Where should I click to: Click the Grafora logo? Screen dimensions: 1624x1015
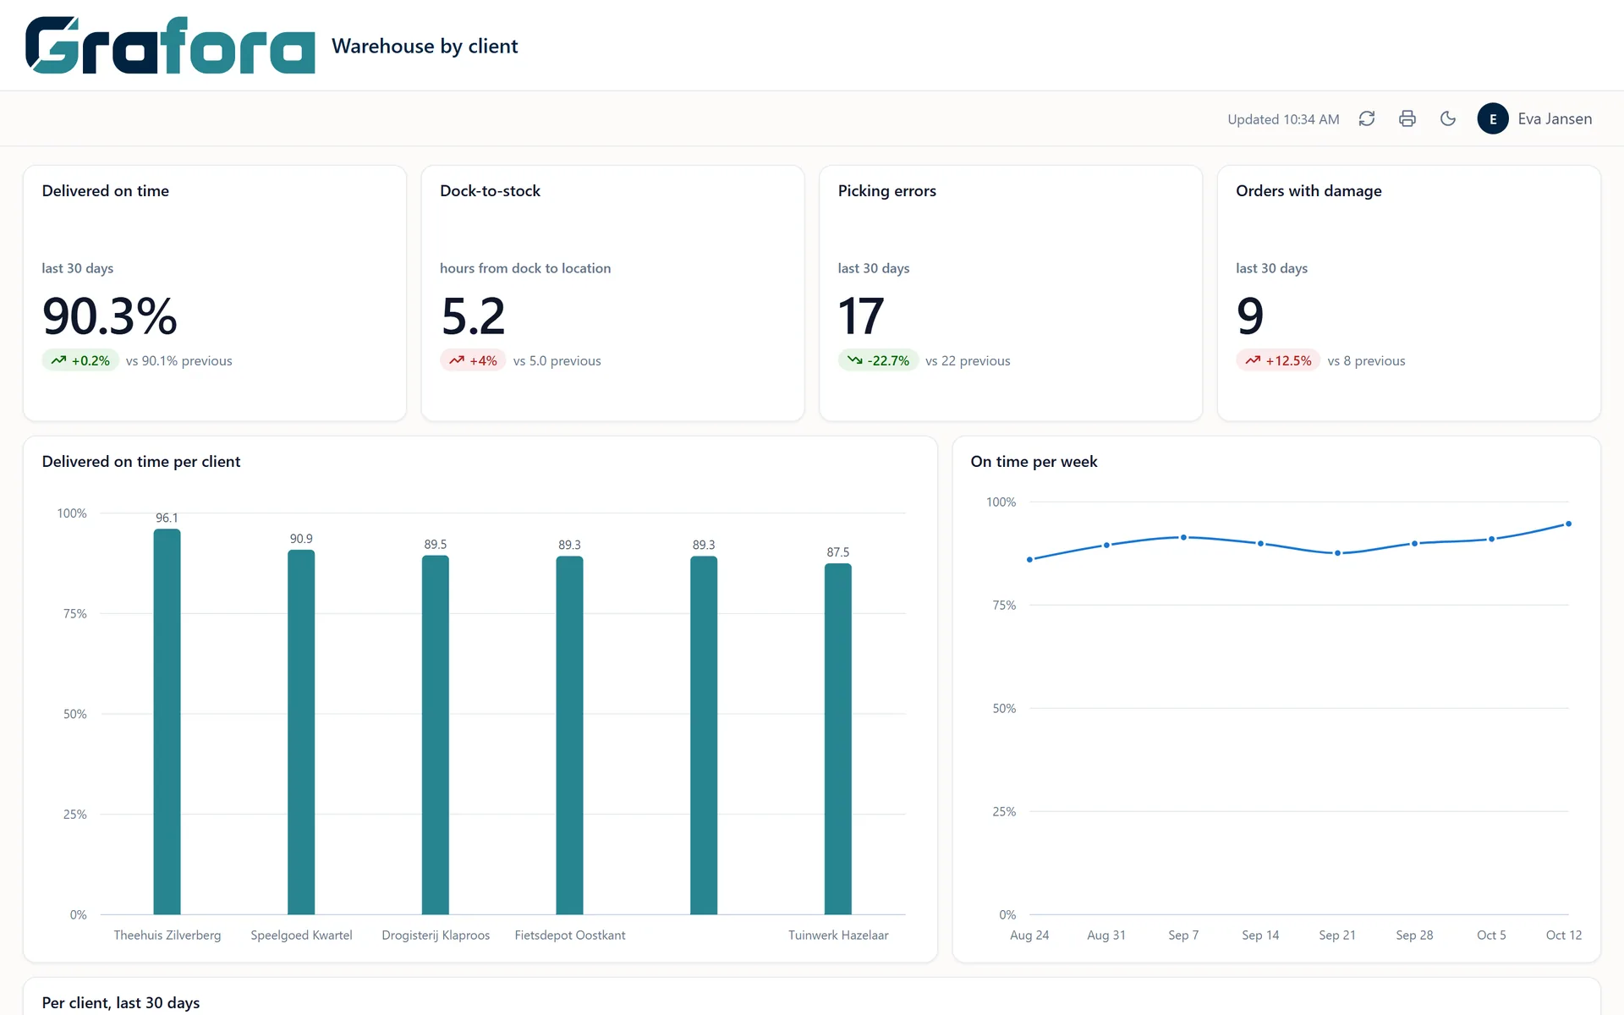[x=170, y=45]
